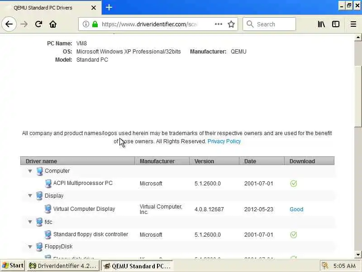This screenshot has width=362, height=272.
Task: Click the Download column header
Action: (x=310, y=161)
